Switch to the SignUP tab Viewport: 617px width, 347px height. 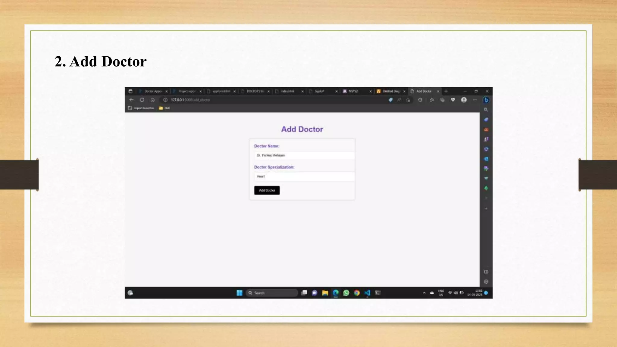pos(319,91)
